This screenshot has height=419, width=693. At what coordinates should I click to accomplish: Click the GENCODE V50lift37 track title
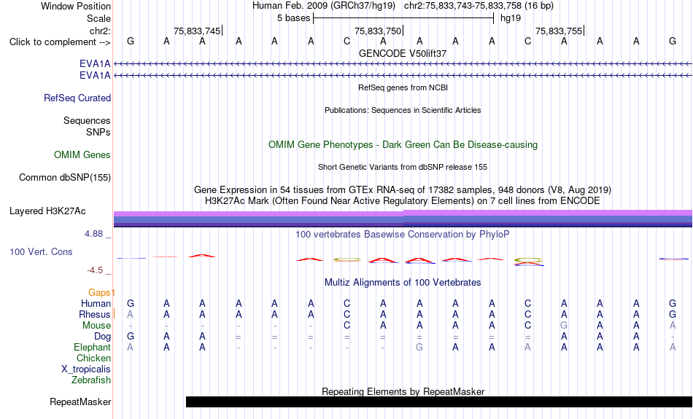[403, 53]
